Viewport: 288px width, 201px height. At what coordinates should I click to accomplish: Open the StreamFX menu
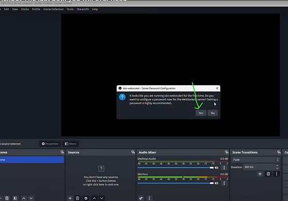point(83,9)
